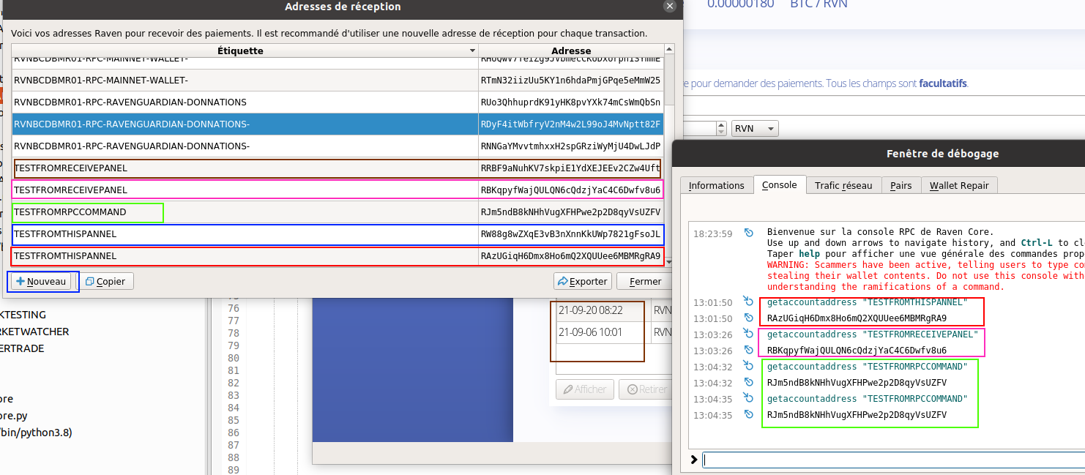Click the BTC / RVN label
Image resolution: width=1085 pixels, height=475 pixels.
[819, 4]
